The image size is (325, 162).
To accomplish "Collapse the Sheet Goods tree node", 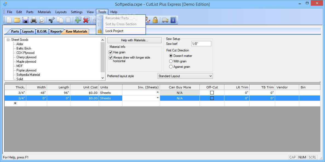I will pos(8,40).
